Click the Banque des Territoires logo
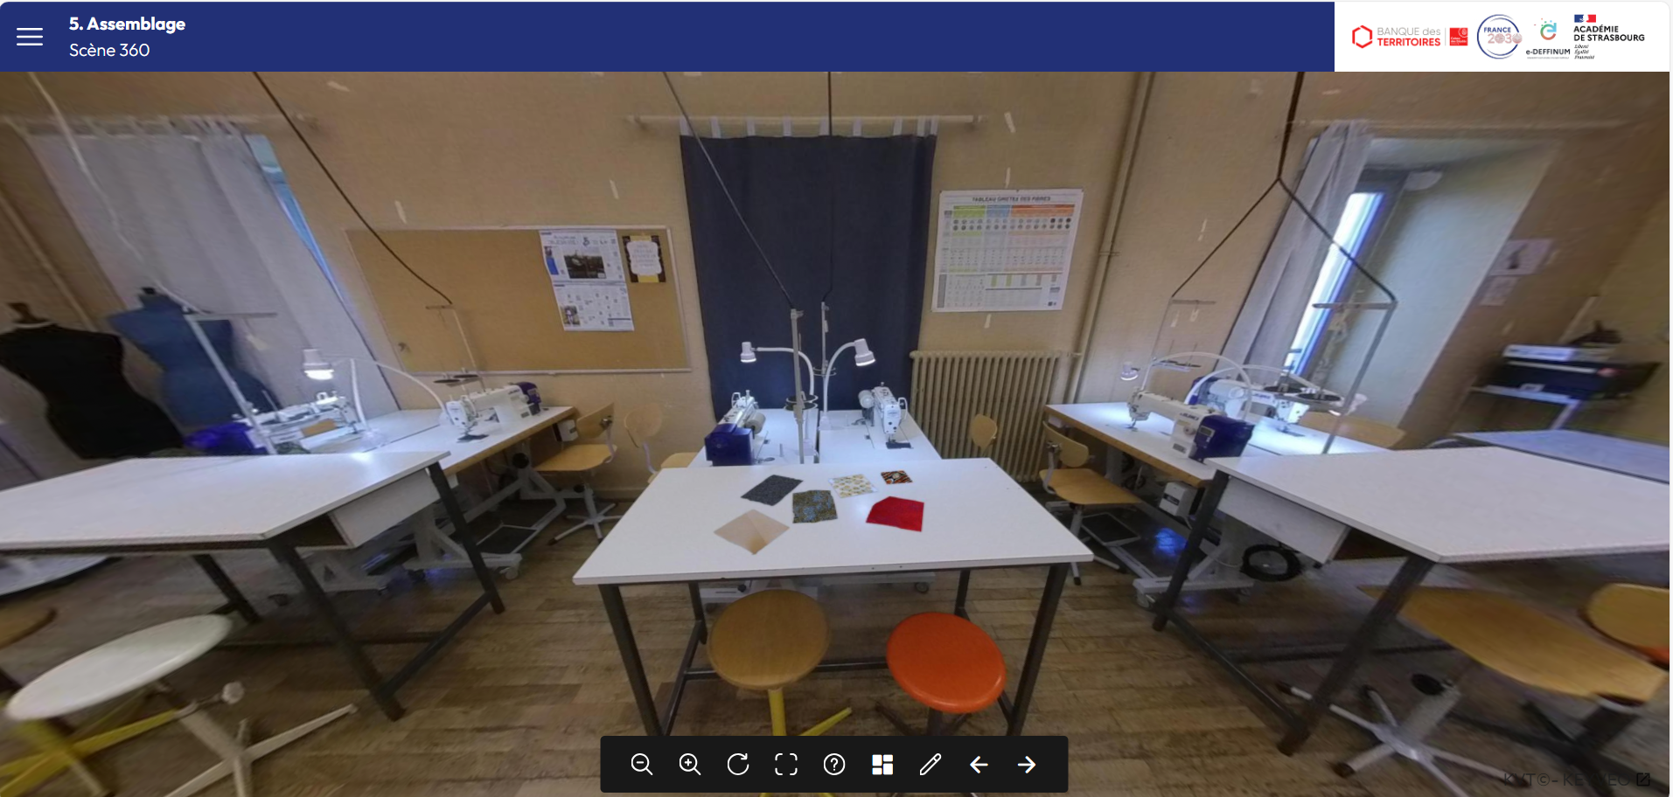1673x797 pixels. 1409,37
